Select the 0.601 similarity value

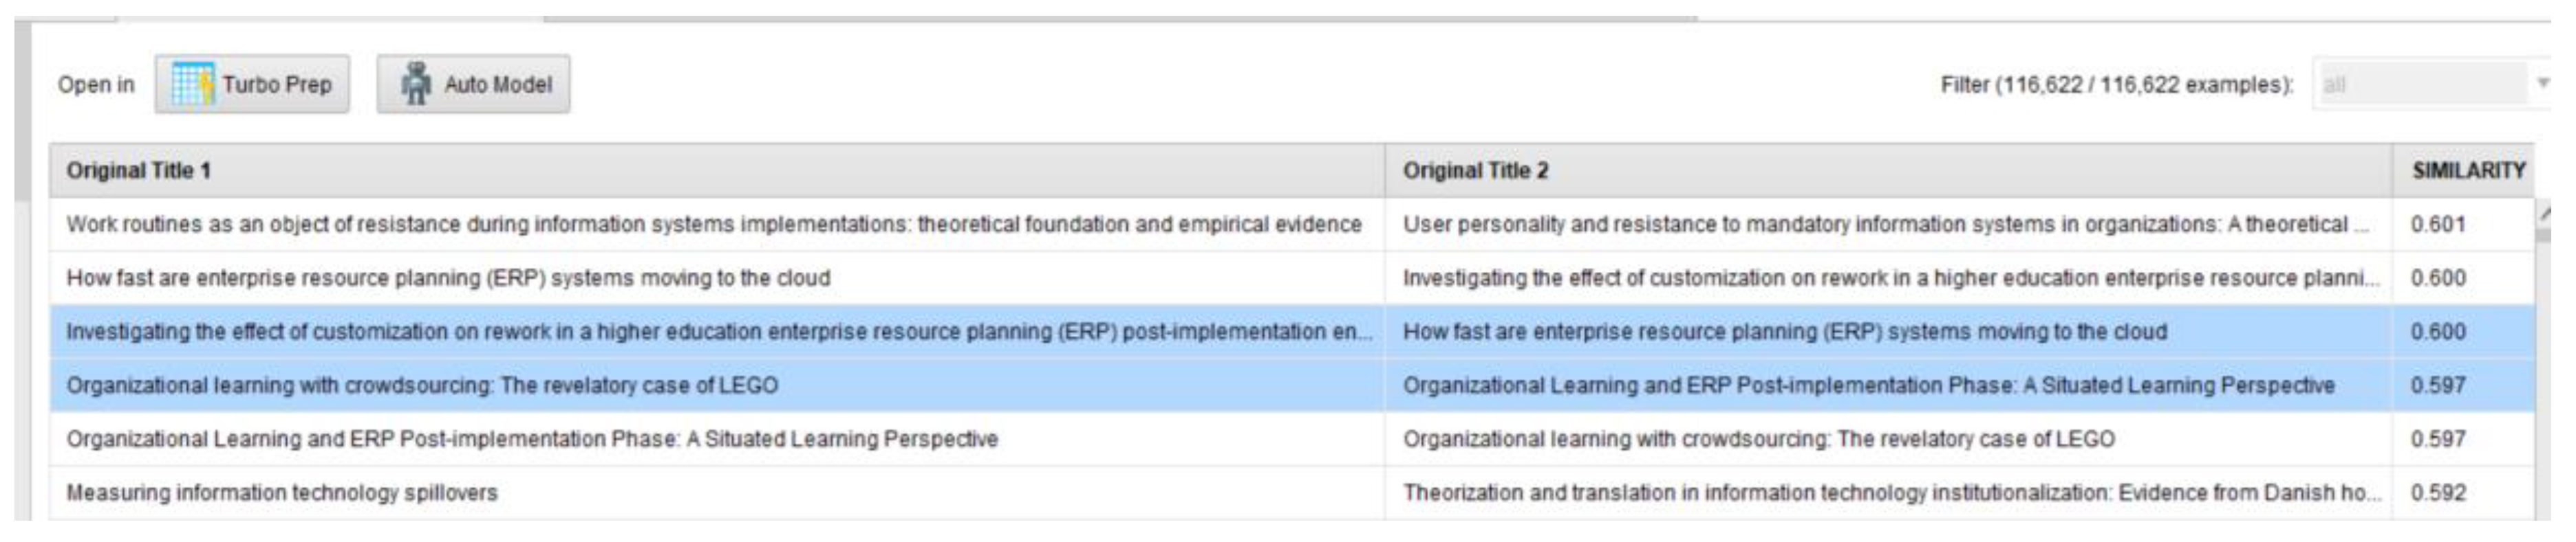(2438, 225)
